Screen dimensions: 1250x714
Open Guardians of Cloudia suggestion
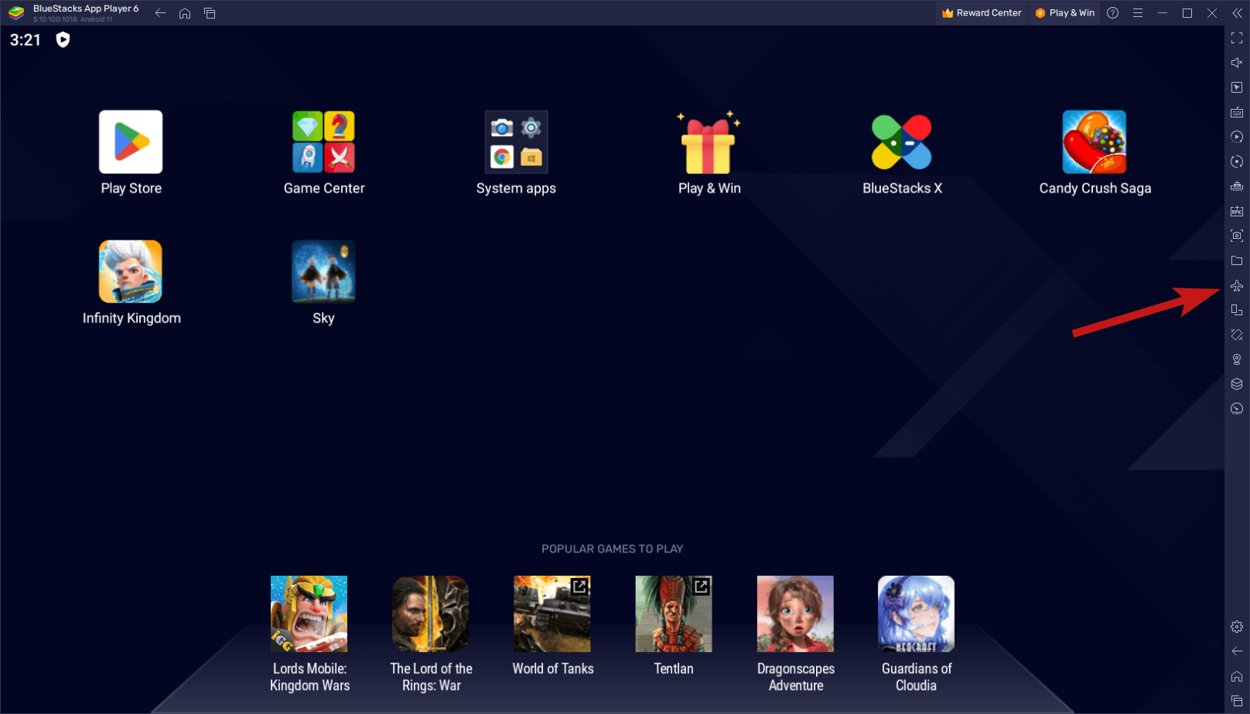pos(916,614)
